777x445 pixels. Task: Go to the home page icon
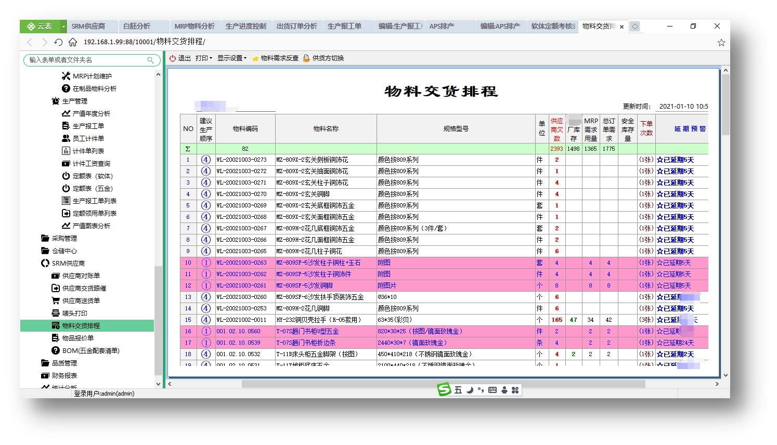(73, 42)
